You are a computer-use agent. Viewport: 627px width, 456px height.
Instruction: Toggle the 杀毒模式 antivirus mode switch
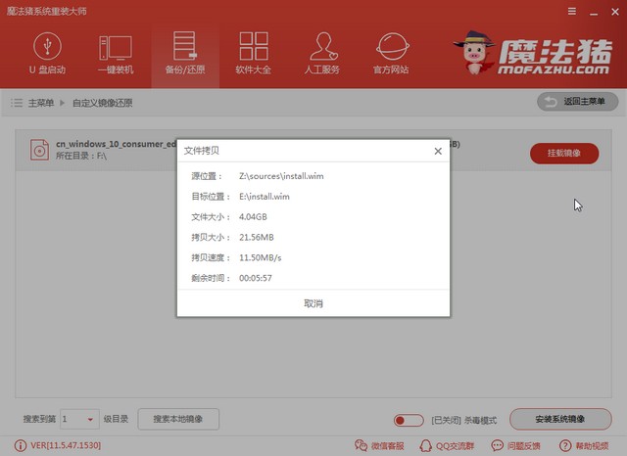[408, 420]
